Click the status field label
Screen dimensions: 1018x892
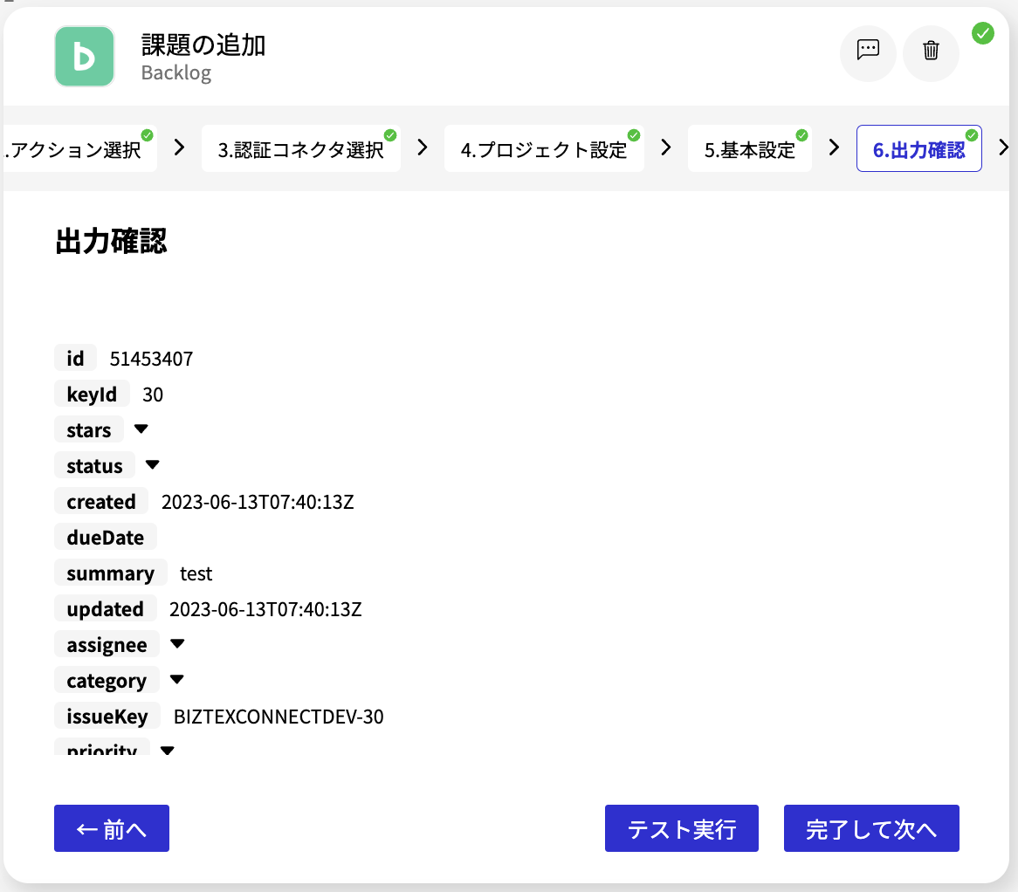95,465
